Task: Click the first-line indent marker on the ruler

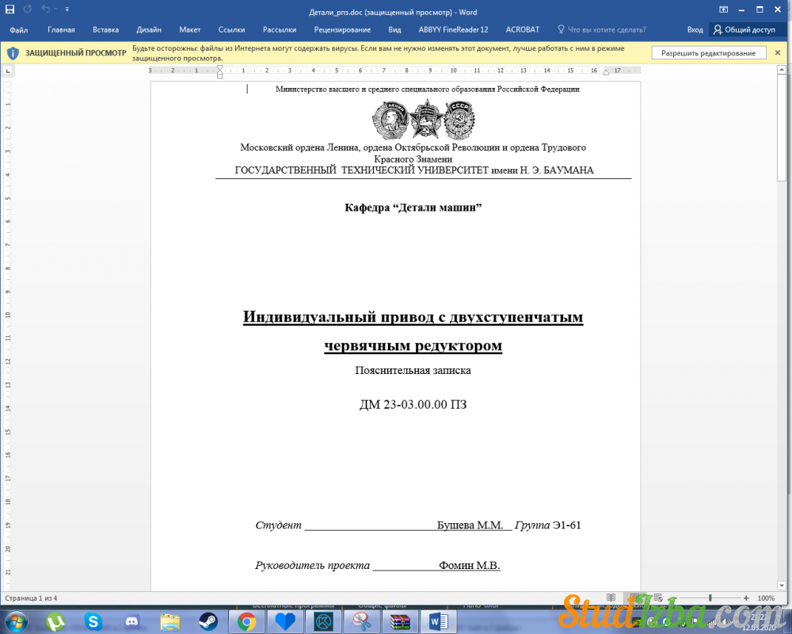Action: coord(219,68)
